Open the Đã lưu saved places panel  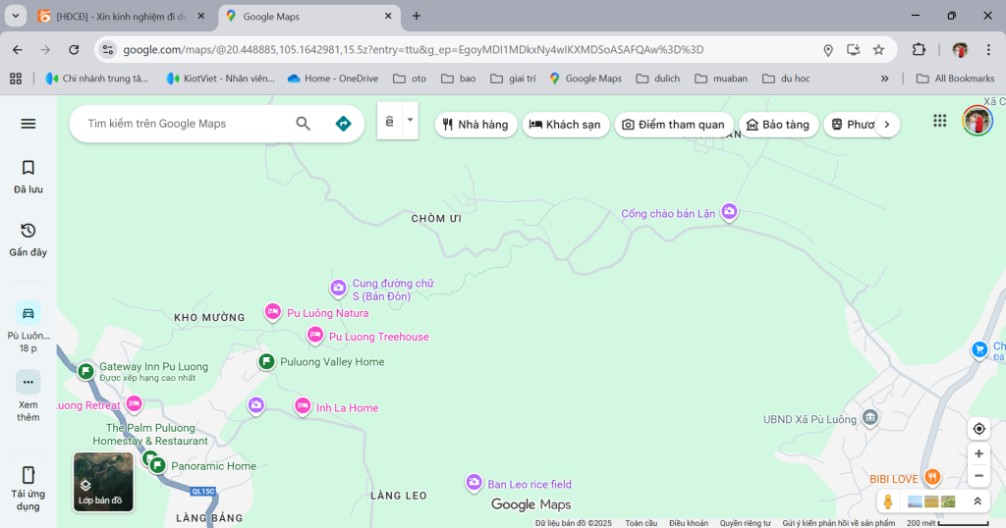click(28, 177)
